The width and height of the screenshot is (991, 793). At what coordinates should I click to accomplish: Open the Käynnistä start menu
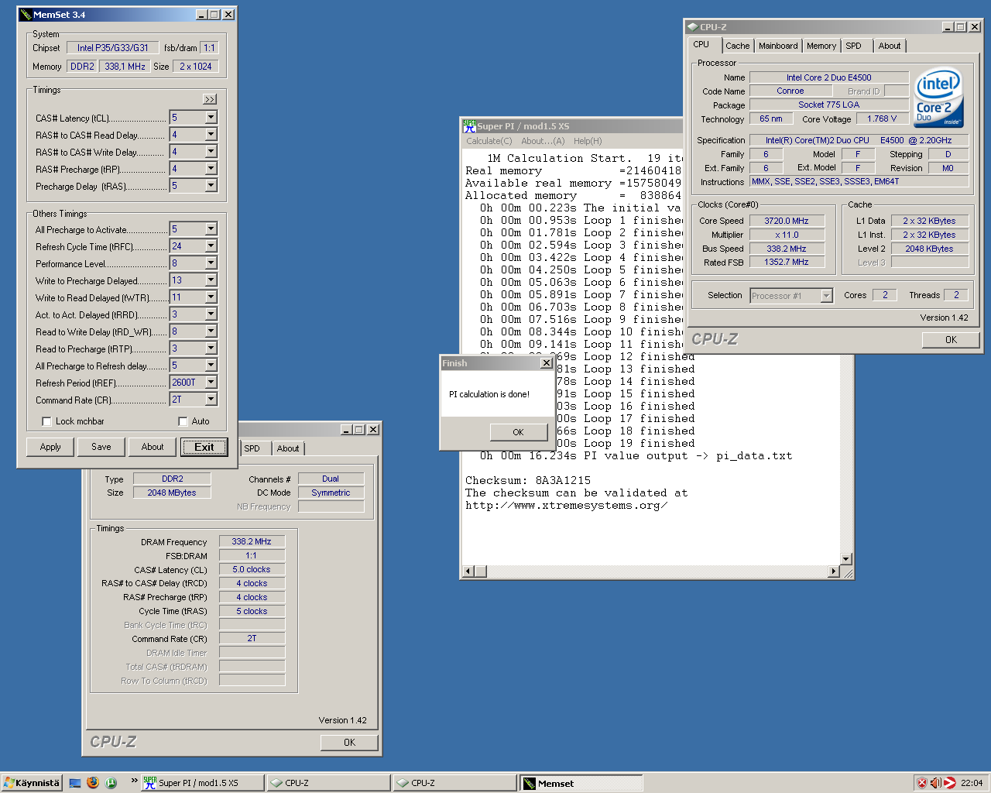pos(31,783)
